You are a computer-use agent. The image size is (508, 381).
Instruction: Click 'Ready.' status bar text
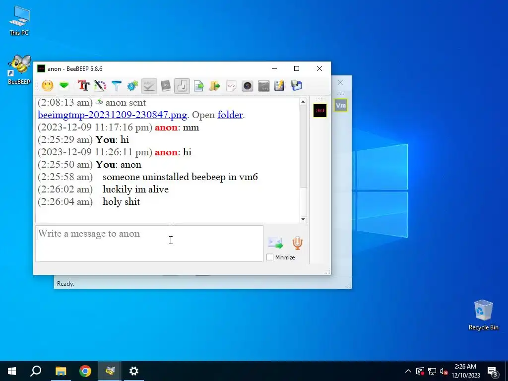[66, 283]
